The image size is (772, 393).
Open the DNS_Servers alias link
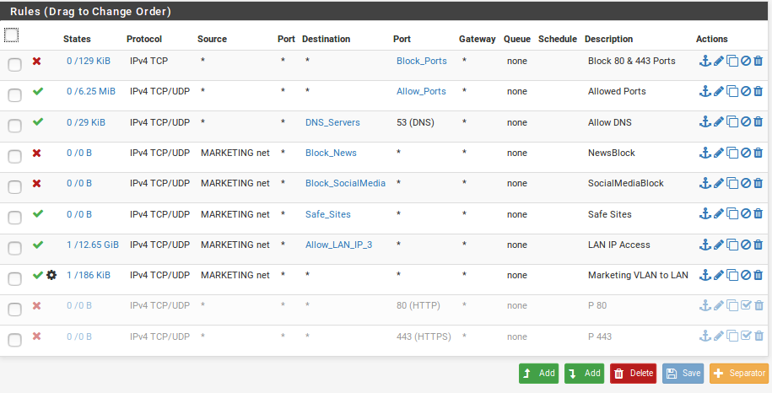[x=332, y=122]
